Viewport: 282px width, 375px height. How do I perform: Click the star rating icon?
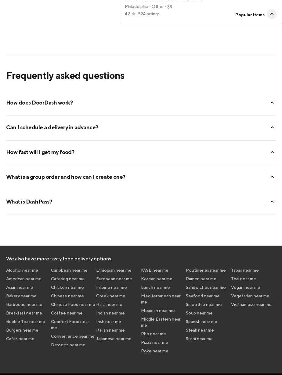click(x=134, y=14)
